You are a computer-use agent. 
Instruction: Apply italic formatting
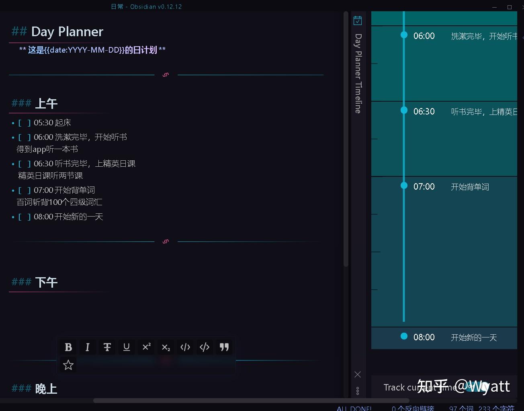point(87,347)
